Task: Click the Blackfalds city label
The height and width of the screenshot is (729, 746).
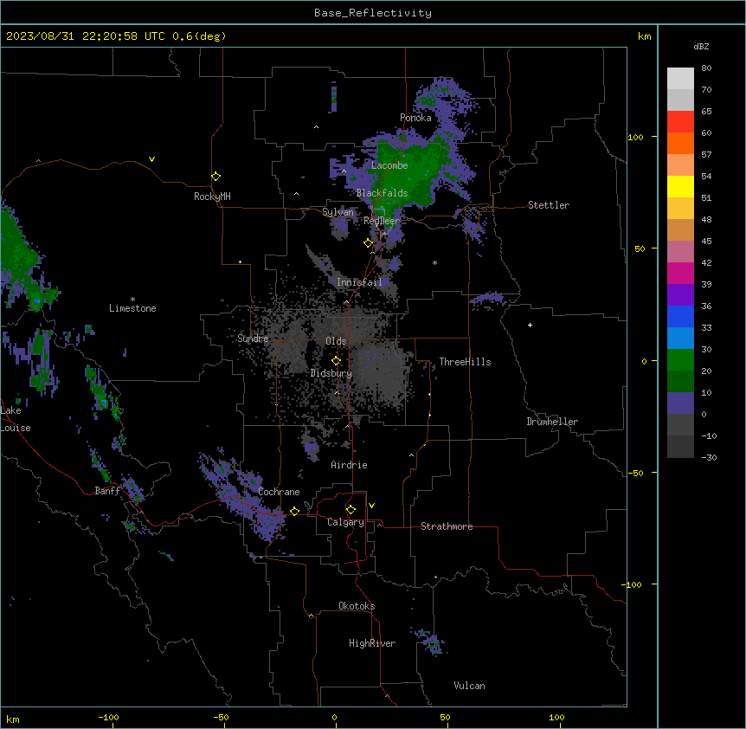Action: (x=382, y=193)
